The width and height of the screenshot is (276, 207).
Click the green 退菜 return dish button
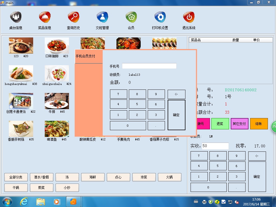coord(220,124)
